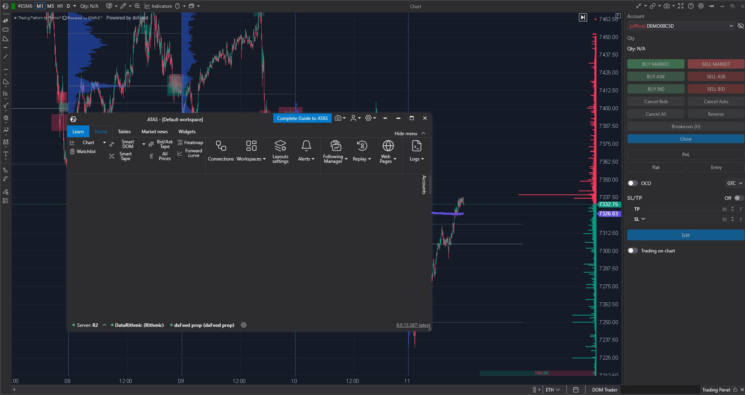Open the vertical Accounts side panel
745x395 pixels.
(424, 185)
